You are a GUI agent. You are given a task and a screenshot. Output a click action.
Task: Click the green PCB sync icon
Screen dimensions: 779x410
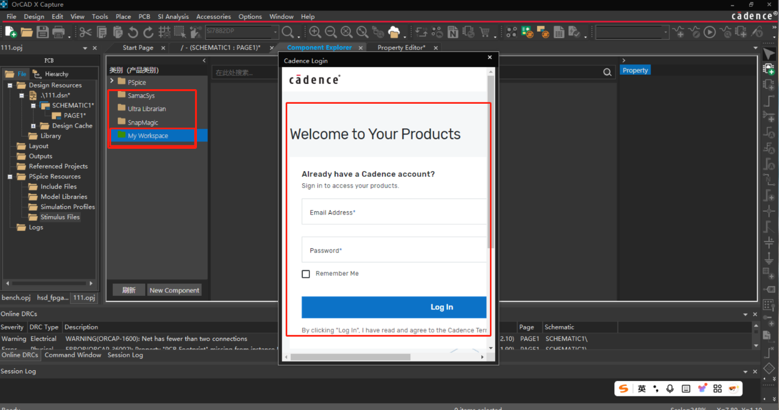527,32
